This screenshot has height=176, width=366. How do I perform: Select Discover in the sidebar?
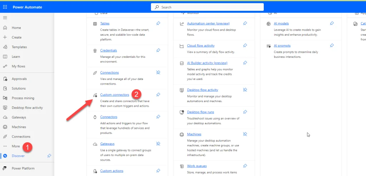pos(18,156)
